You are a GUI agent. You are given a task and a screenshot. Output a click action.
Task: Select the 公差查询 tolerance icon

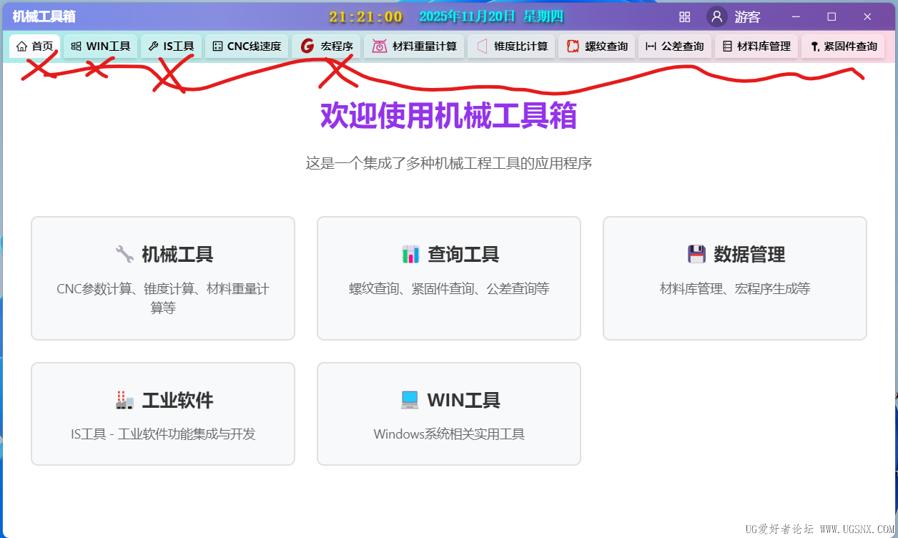tap(651, 46)
